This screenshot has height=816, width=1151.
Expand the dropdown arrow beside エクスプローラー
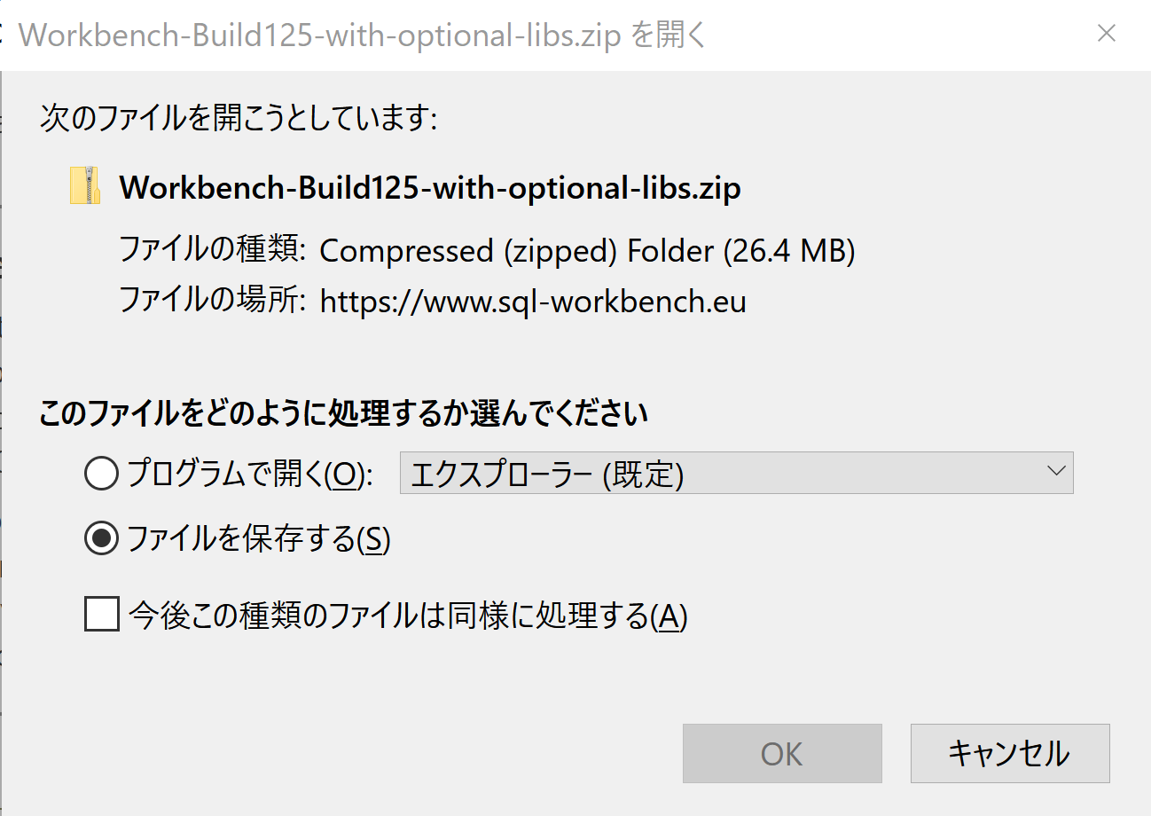click(x=1055, y=472)
